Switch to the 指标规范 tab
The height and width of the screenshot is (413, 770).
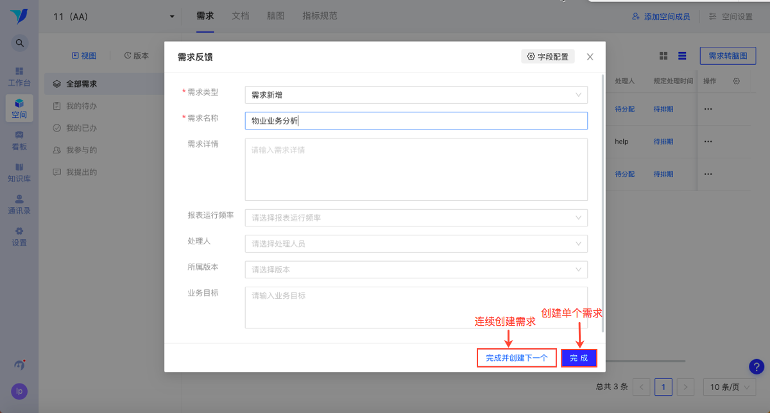[x=320, y=16]
